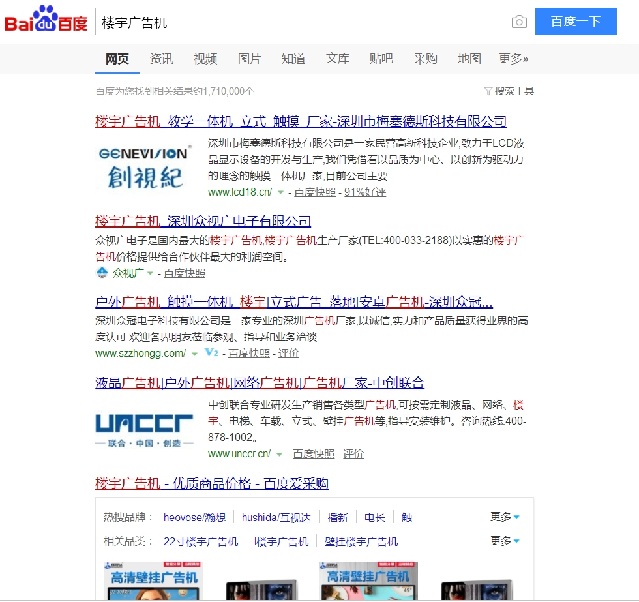
Task: Click the 91%好评 rating link
Action: [x=364, y=192]
